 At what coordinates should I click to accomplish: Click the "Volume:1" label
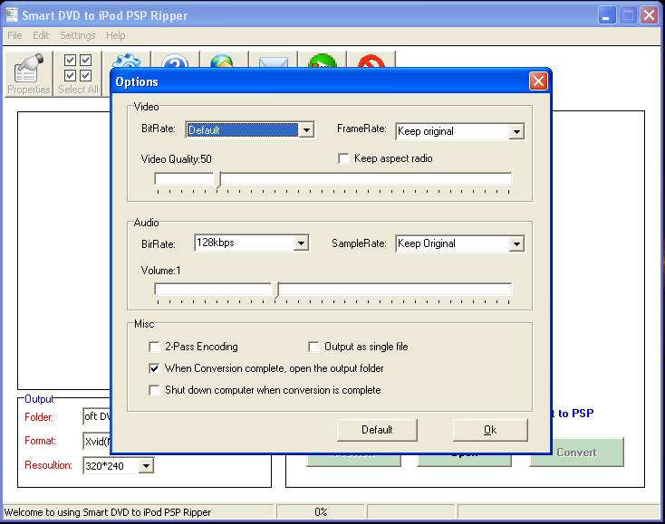pos(160,271)
